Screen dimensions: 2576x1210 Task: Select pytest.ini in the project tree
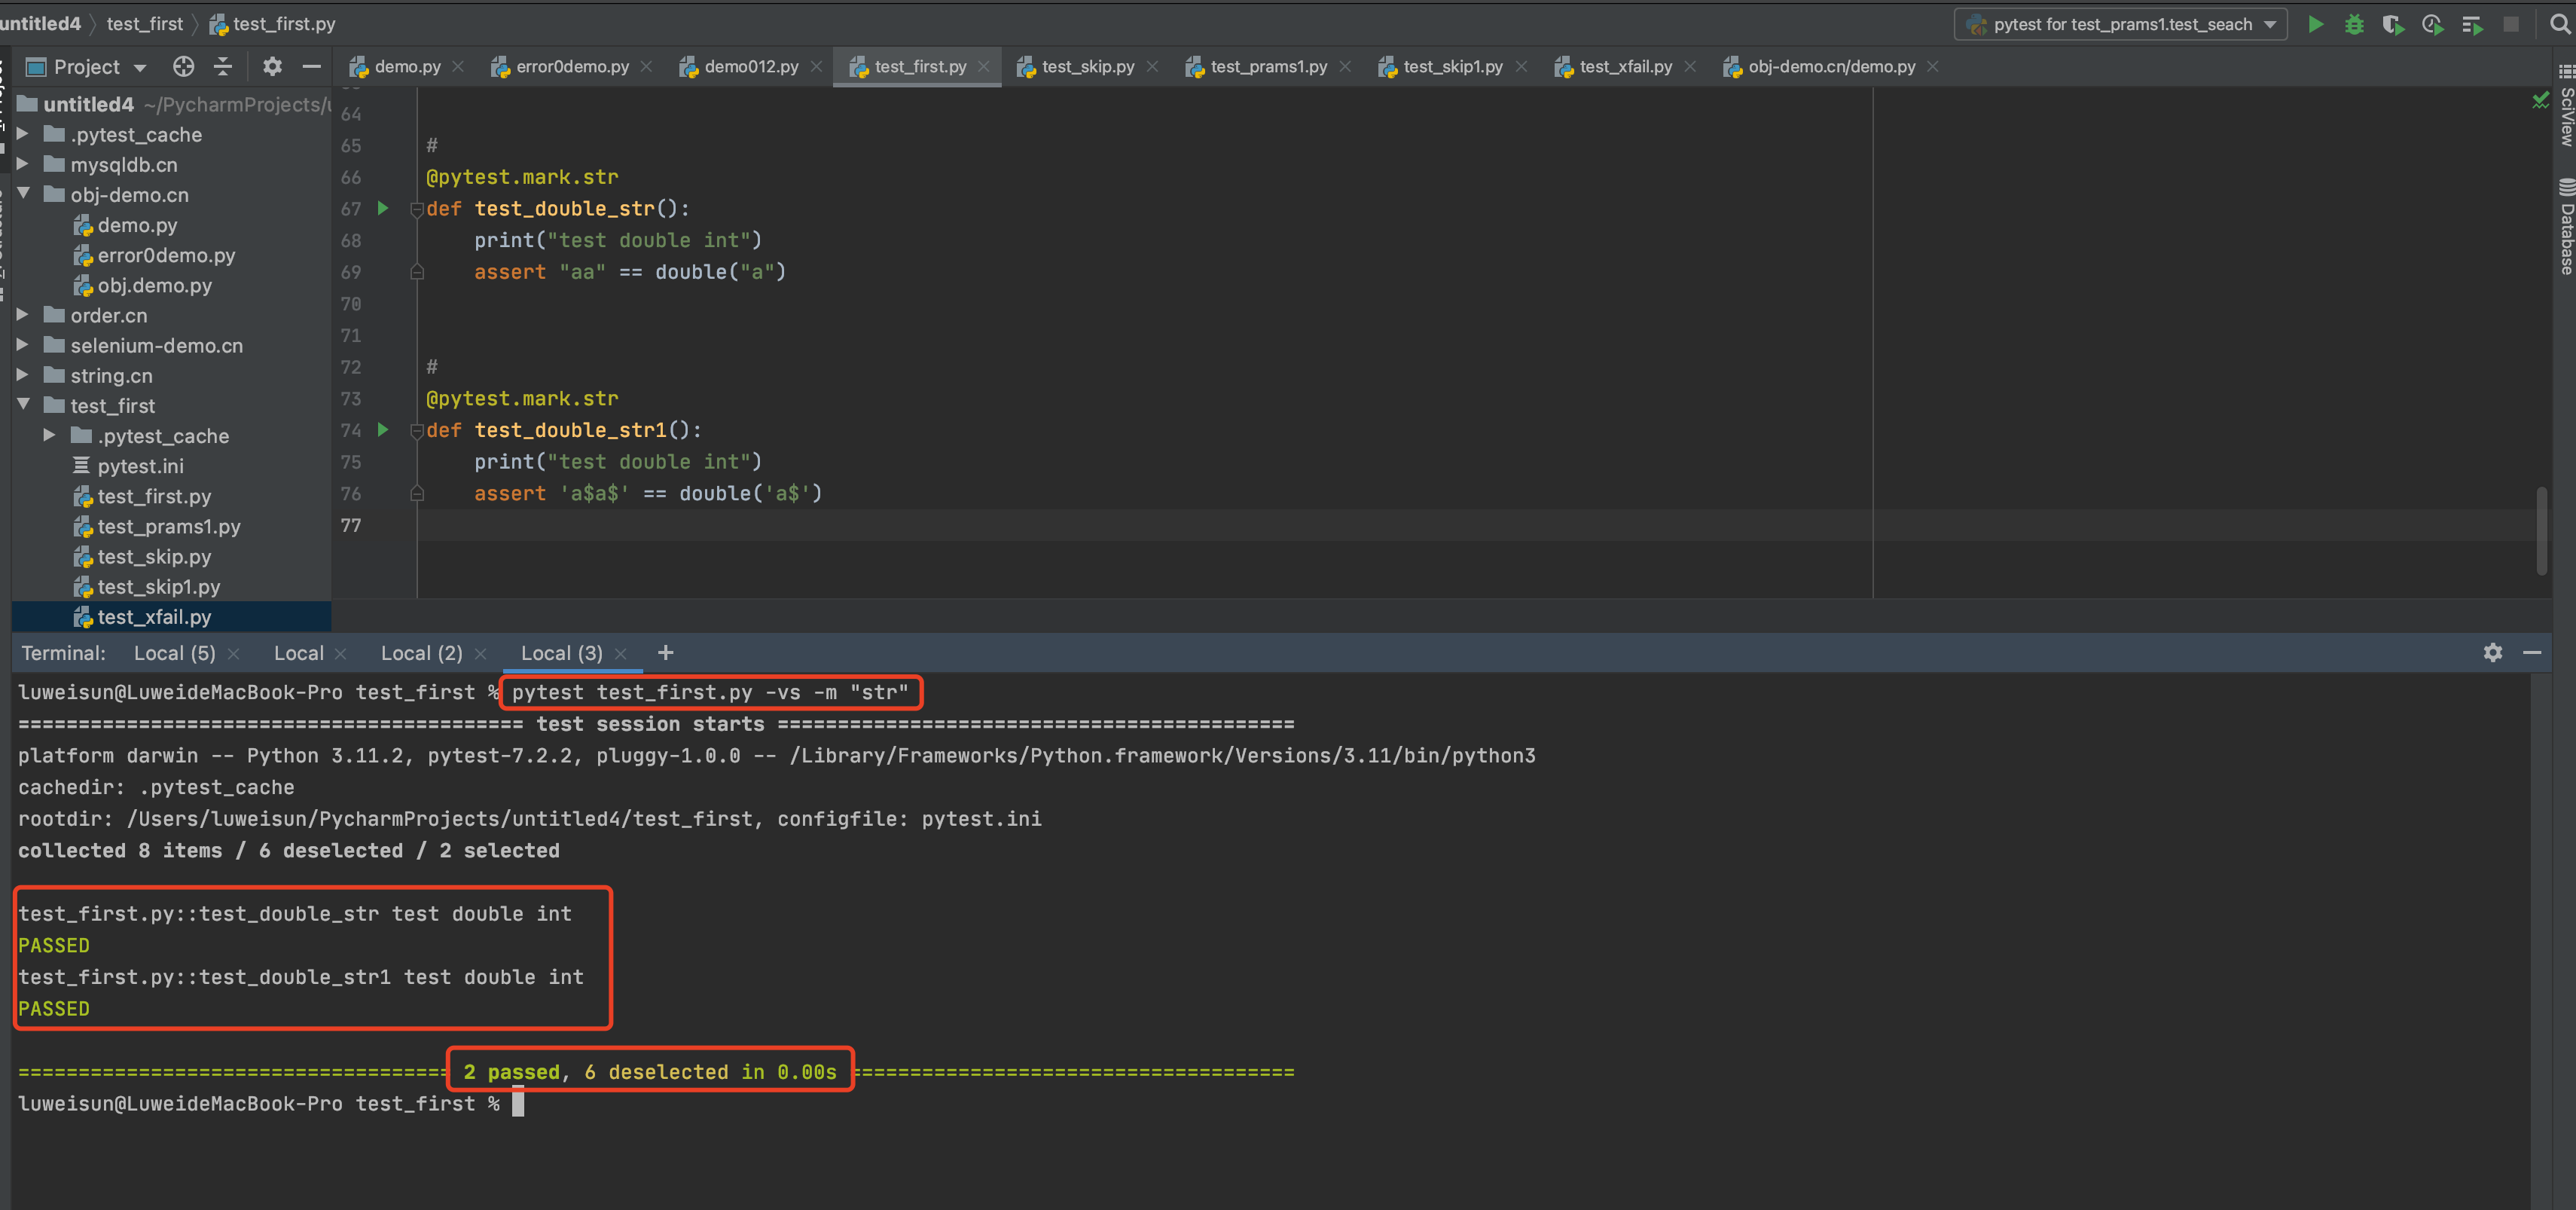(x=140, y=466)
